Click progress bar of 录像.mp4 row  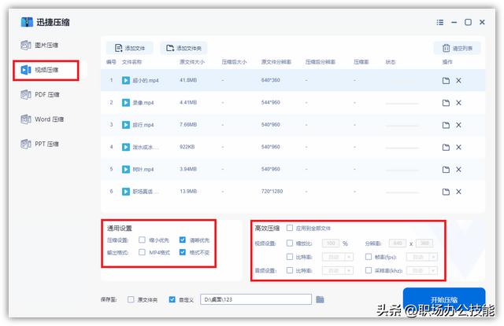pyautogui.click(x=402, y=104)
